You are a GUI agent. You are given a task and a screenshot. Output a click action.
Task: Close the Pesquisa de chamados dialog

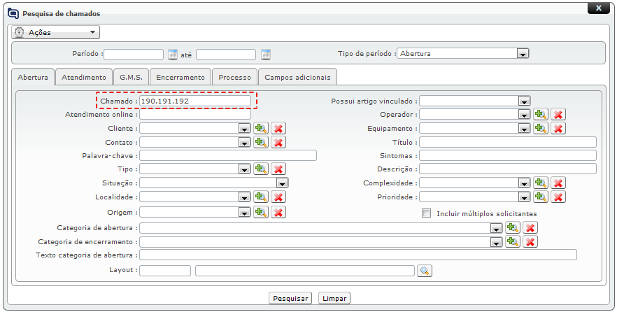pyautogui.click(x=599, y=8)
